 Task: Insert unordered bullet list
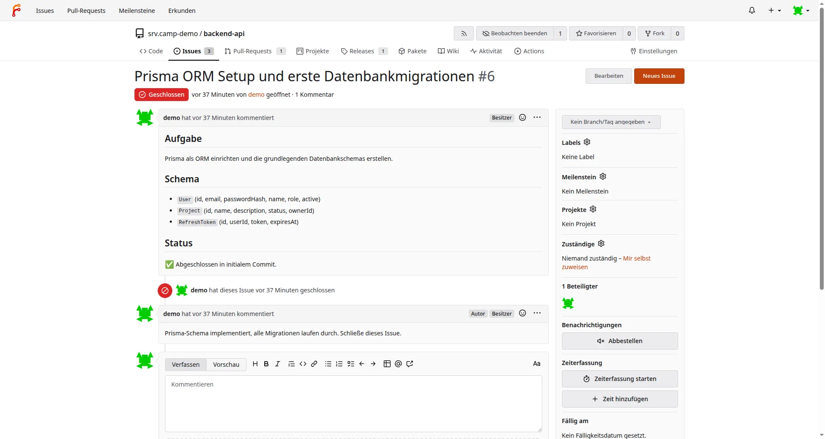[x=328, y=364]
